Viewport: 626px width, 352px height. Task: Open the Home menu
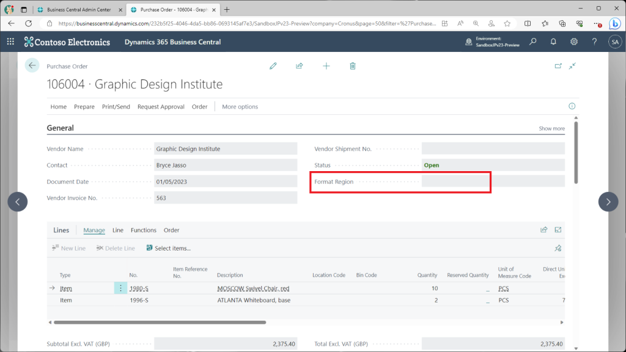(x=58, y=106)
